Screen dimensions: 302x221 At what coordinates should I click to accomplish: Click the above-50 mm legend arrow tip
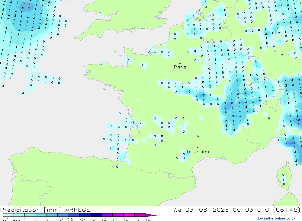pos(151,215)
